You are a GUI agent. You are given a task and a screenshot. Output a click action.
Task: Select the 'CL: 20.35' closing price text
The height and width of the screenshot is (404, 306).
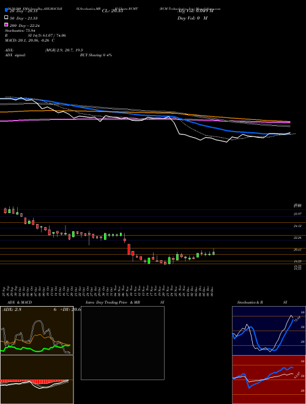[113, 11]
